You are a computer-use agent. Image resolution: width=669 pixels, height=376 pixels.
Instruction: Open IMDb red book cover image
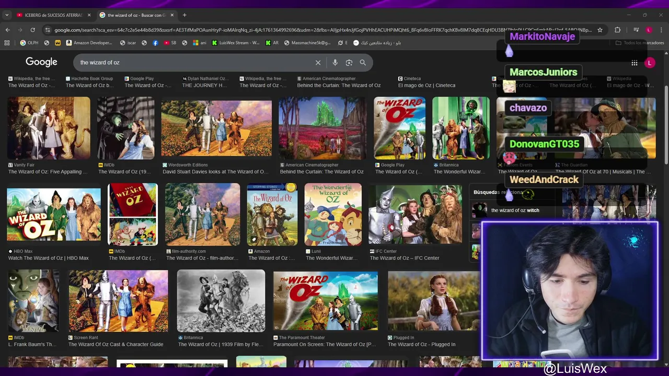point(133,214)
